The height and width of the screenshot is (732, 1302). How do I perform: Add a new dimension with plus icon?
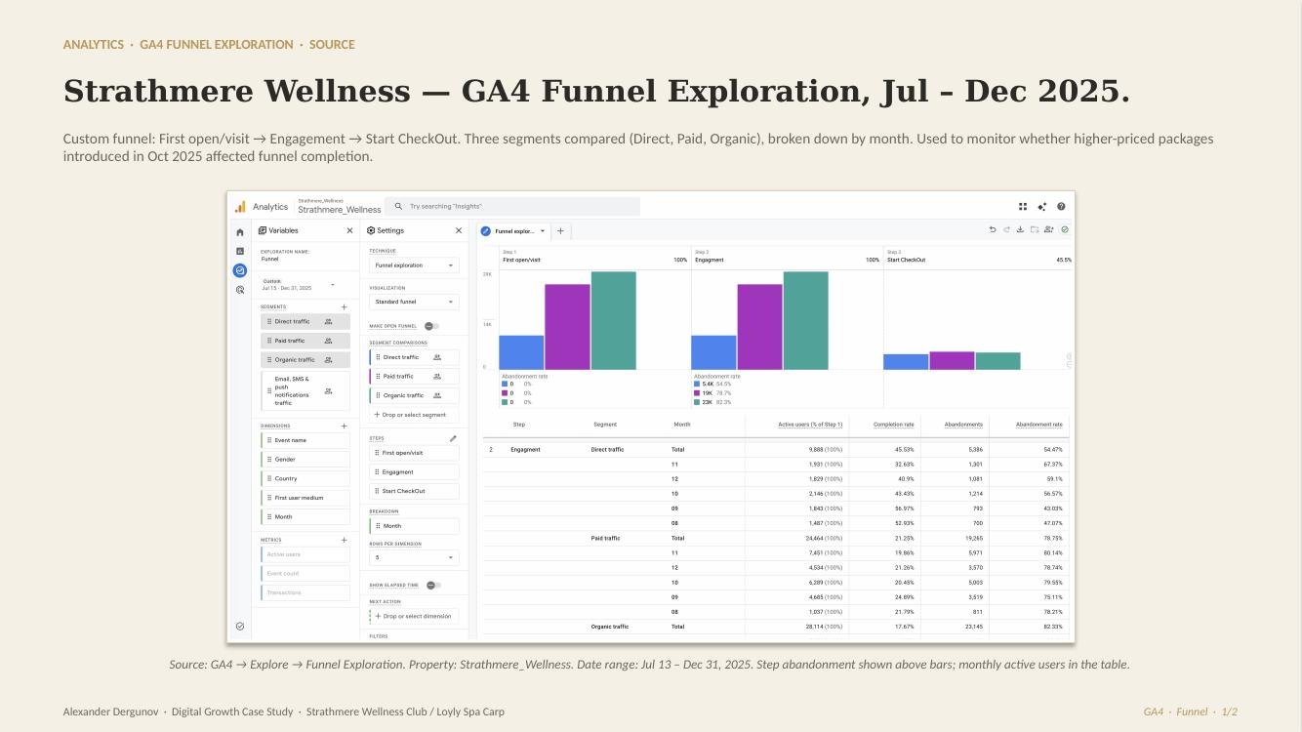344,426
